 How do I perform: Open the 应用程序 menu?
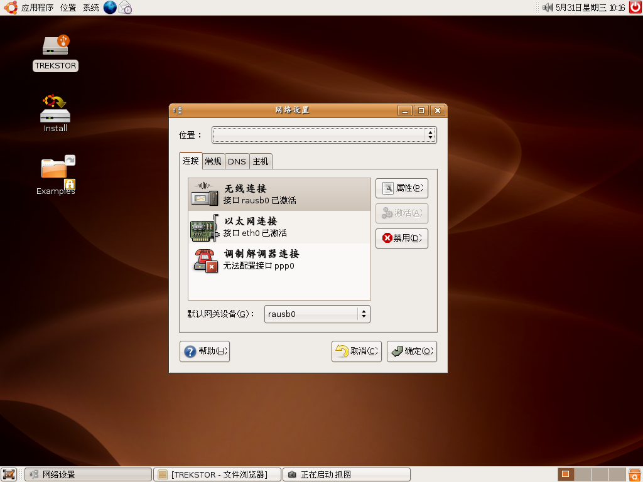37,8
